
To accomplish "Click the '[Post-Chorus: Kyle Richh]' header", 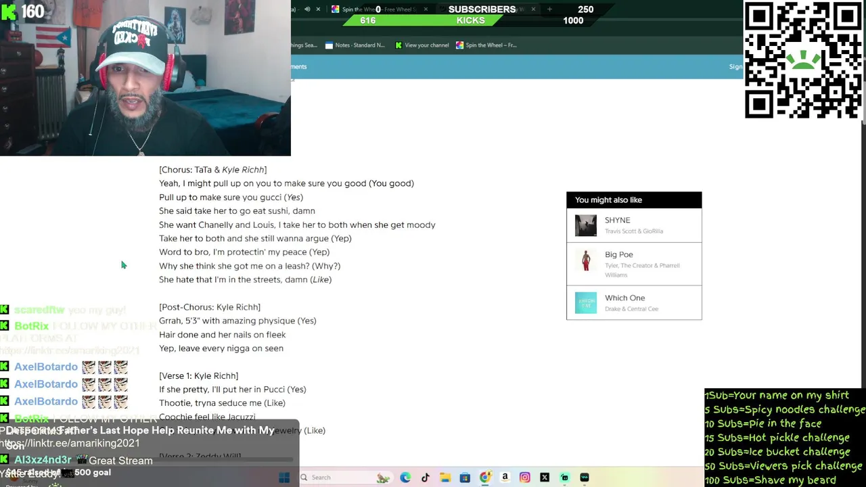I will point(210,307).
